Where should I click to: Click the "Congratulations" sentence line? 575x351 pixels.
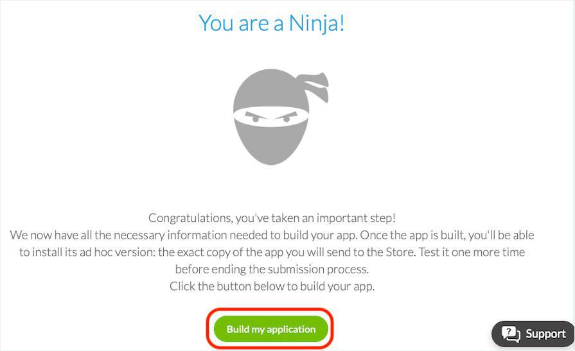pyautogui.click(x=272, y=218)
